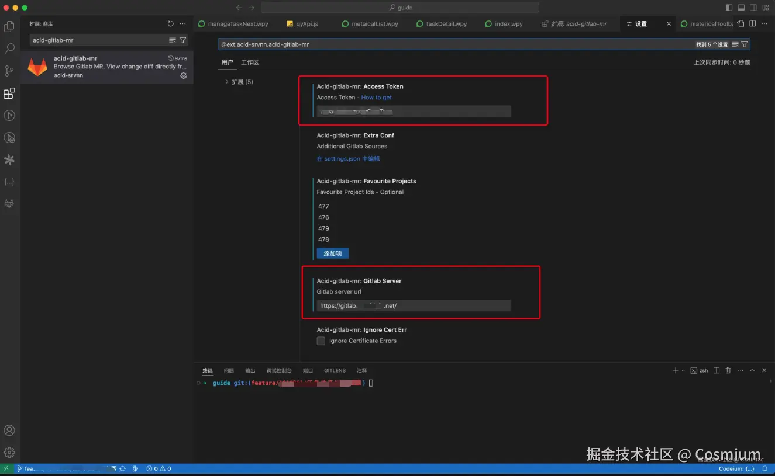Select favourite project id 477
The height and width of the screenshot is (476, 775).
324,206
